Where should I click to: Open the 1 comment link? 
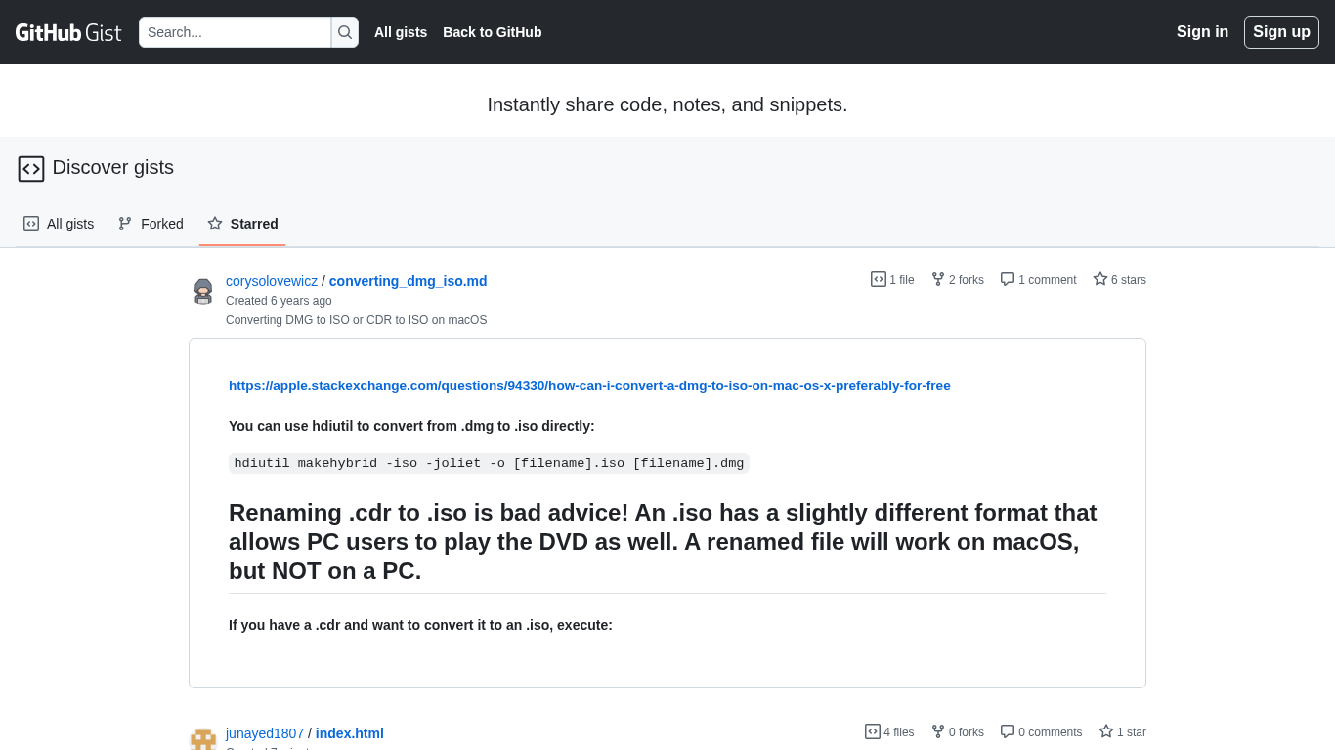[1038, 280]
